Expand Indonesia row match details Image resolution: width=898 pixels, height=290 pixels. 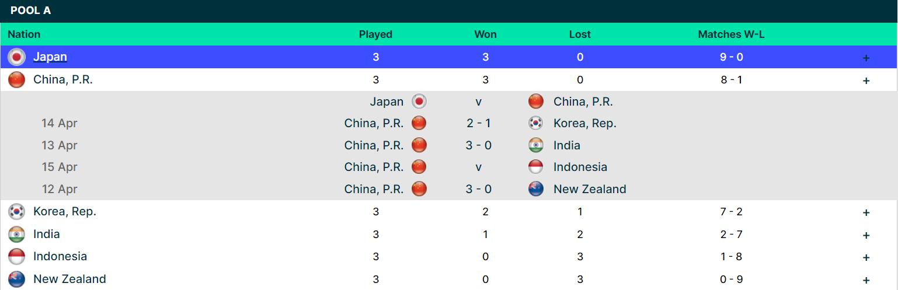866,257
